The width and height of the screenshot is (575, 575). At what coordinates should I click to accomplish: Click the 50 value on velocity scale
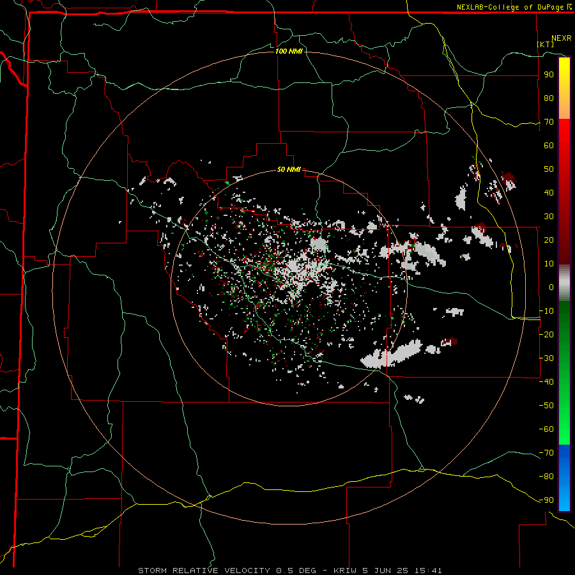(x=549, y=169)
